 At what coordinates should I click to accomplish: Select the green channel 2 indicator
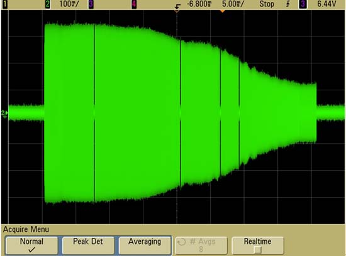(x=47, y=4)
